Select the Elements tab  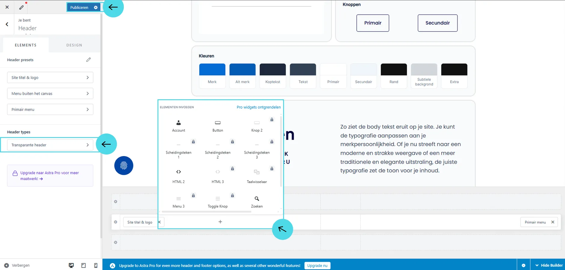coord(26,45)
